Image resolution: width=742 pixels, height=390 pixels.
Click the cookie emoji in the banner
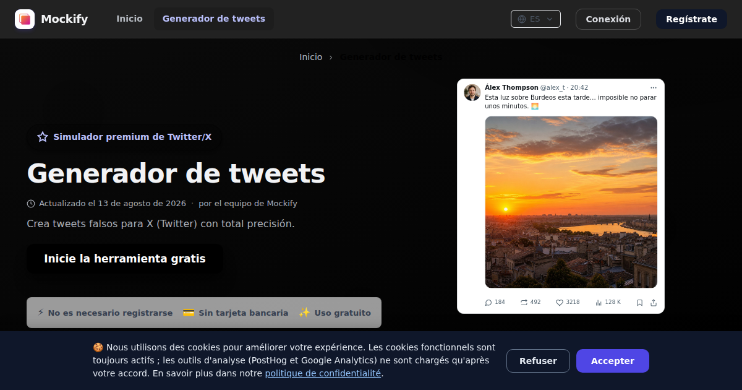click(x=98, y=347)
